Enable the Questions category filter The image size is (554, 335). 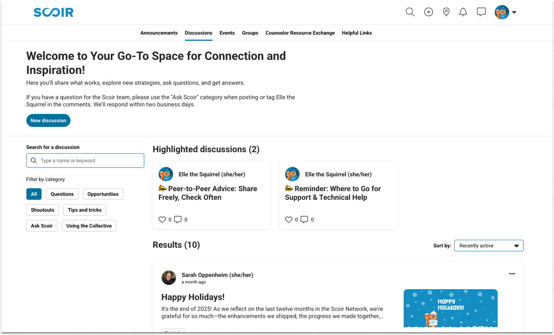pyautogui.click(x=62, y=194)
